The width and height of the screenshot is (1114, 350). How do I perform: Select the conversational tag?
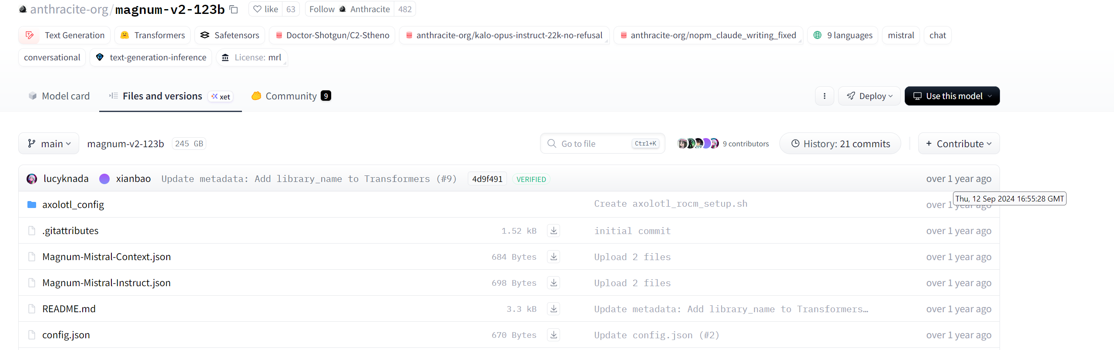52,57
